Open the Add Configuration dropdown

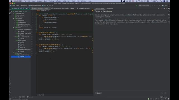144,6
